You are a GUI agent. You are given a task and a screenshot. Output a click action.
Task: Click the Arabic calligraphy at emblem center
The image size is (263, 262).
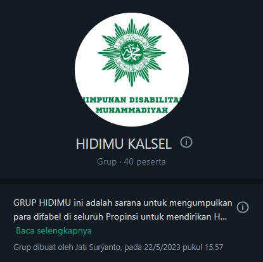[x=132, y=53]
